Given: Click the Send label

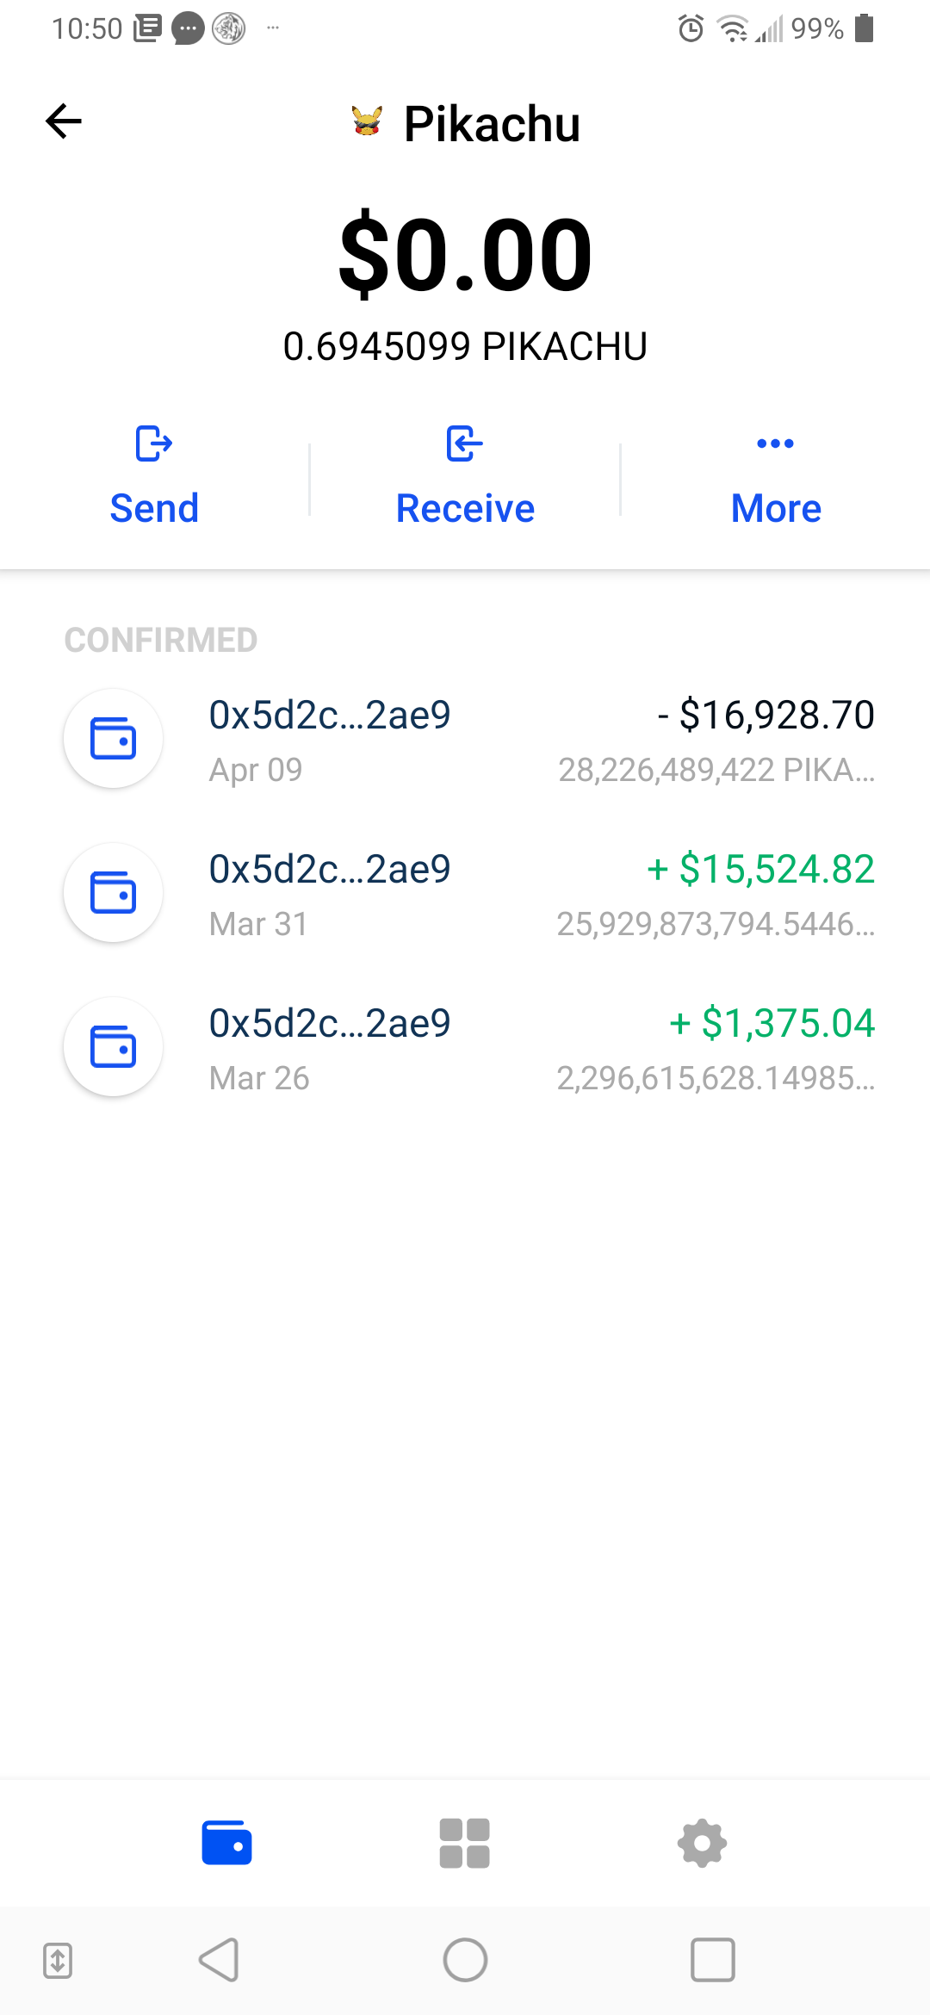Looking at the screenshot, I should pyautogui.click(x=154, y=508).
